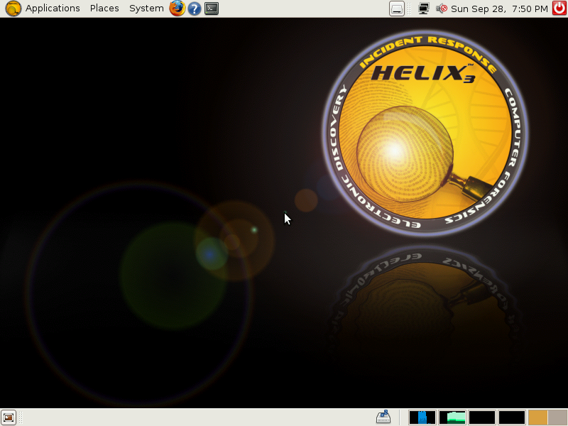
Task: Expand the date and time calendar
Action: point(499,9)
